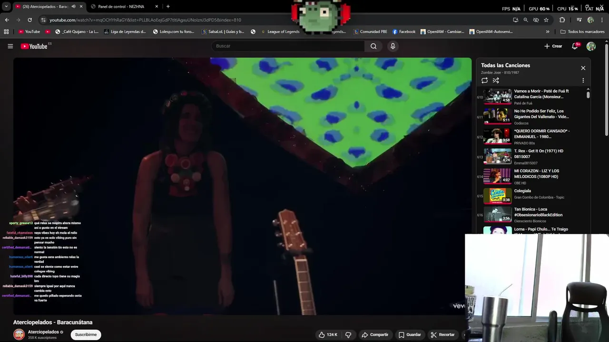Open the browser zoom magnifier icon

[x=526, y=20]
